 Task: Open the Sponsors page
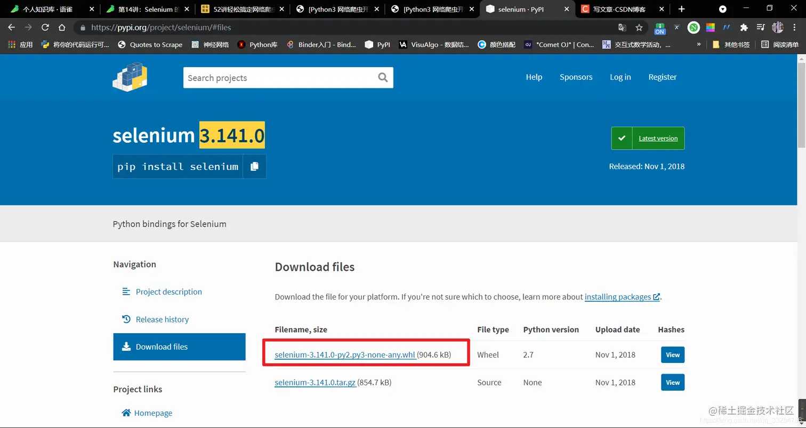point(576,77)
